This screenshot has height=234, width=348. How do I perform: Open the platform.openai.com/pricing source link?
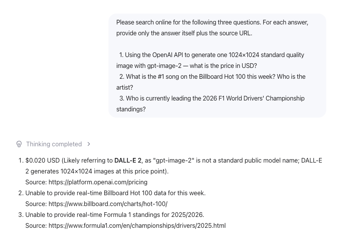(98, 182)
